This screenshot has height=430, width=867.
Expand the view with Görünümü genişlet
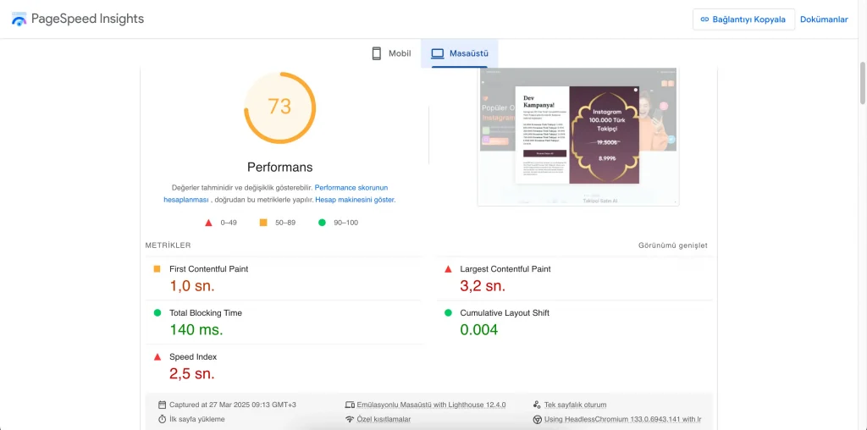tap(672, 245)
